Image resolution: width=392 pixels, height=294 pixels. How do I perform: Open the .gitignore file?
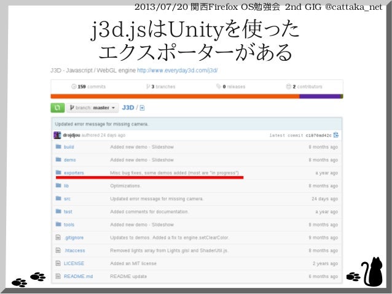coord(74,238)
